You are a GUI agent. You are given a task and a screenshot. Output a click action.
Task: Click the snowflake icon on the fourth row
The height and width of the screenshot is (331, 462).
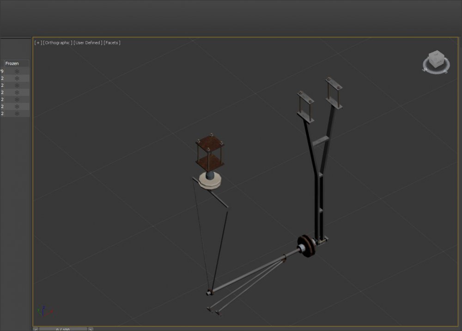tap(17, 92)
